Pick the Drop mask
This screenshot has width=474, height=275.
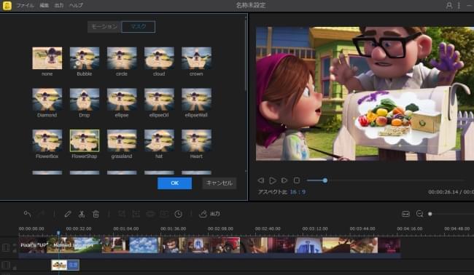(x=85, y=100)
